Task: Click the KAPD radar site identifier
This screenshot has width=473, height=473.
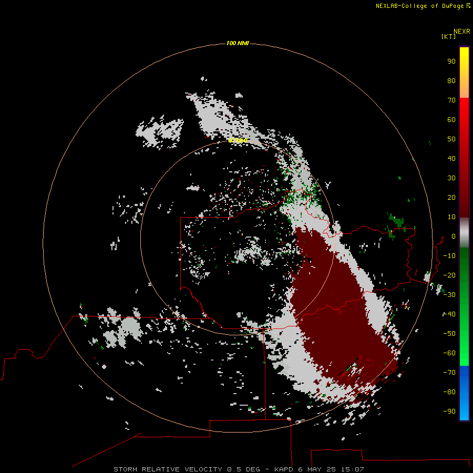Action: pos(284,469)
